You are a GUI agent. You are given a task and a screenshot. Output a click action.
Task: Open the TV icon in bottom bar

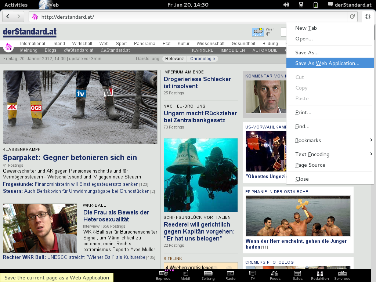coord(253,275)
